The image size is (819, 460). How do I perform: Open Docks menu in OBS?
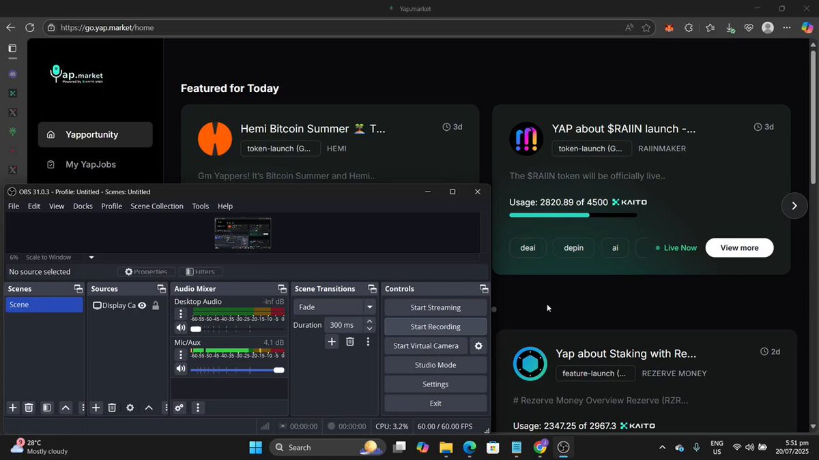83,206
